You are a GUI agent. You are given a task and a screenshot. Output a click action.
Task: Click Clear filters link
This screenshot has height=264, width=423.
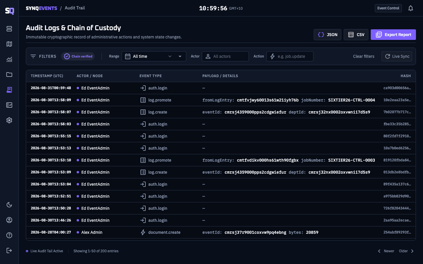tap(364, 56)
